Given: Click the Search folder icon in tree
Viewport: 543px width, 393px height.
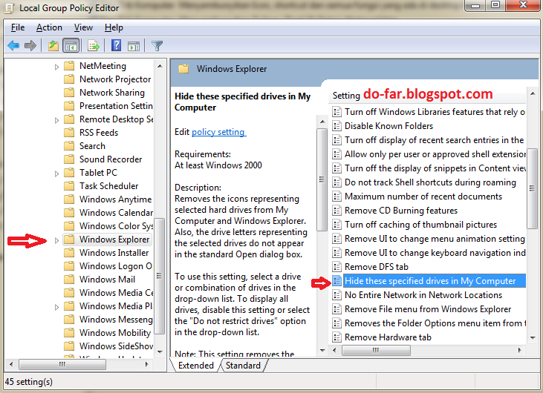Looking at the screenshot, I should click(x=69, y=146).
